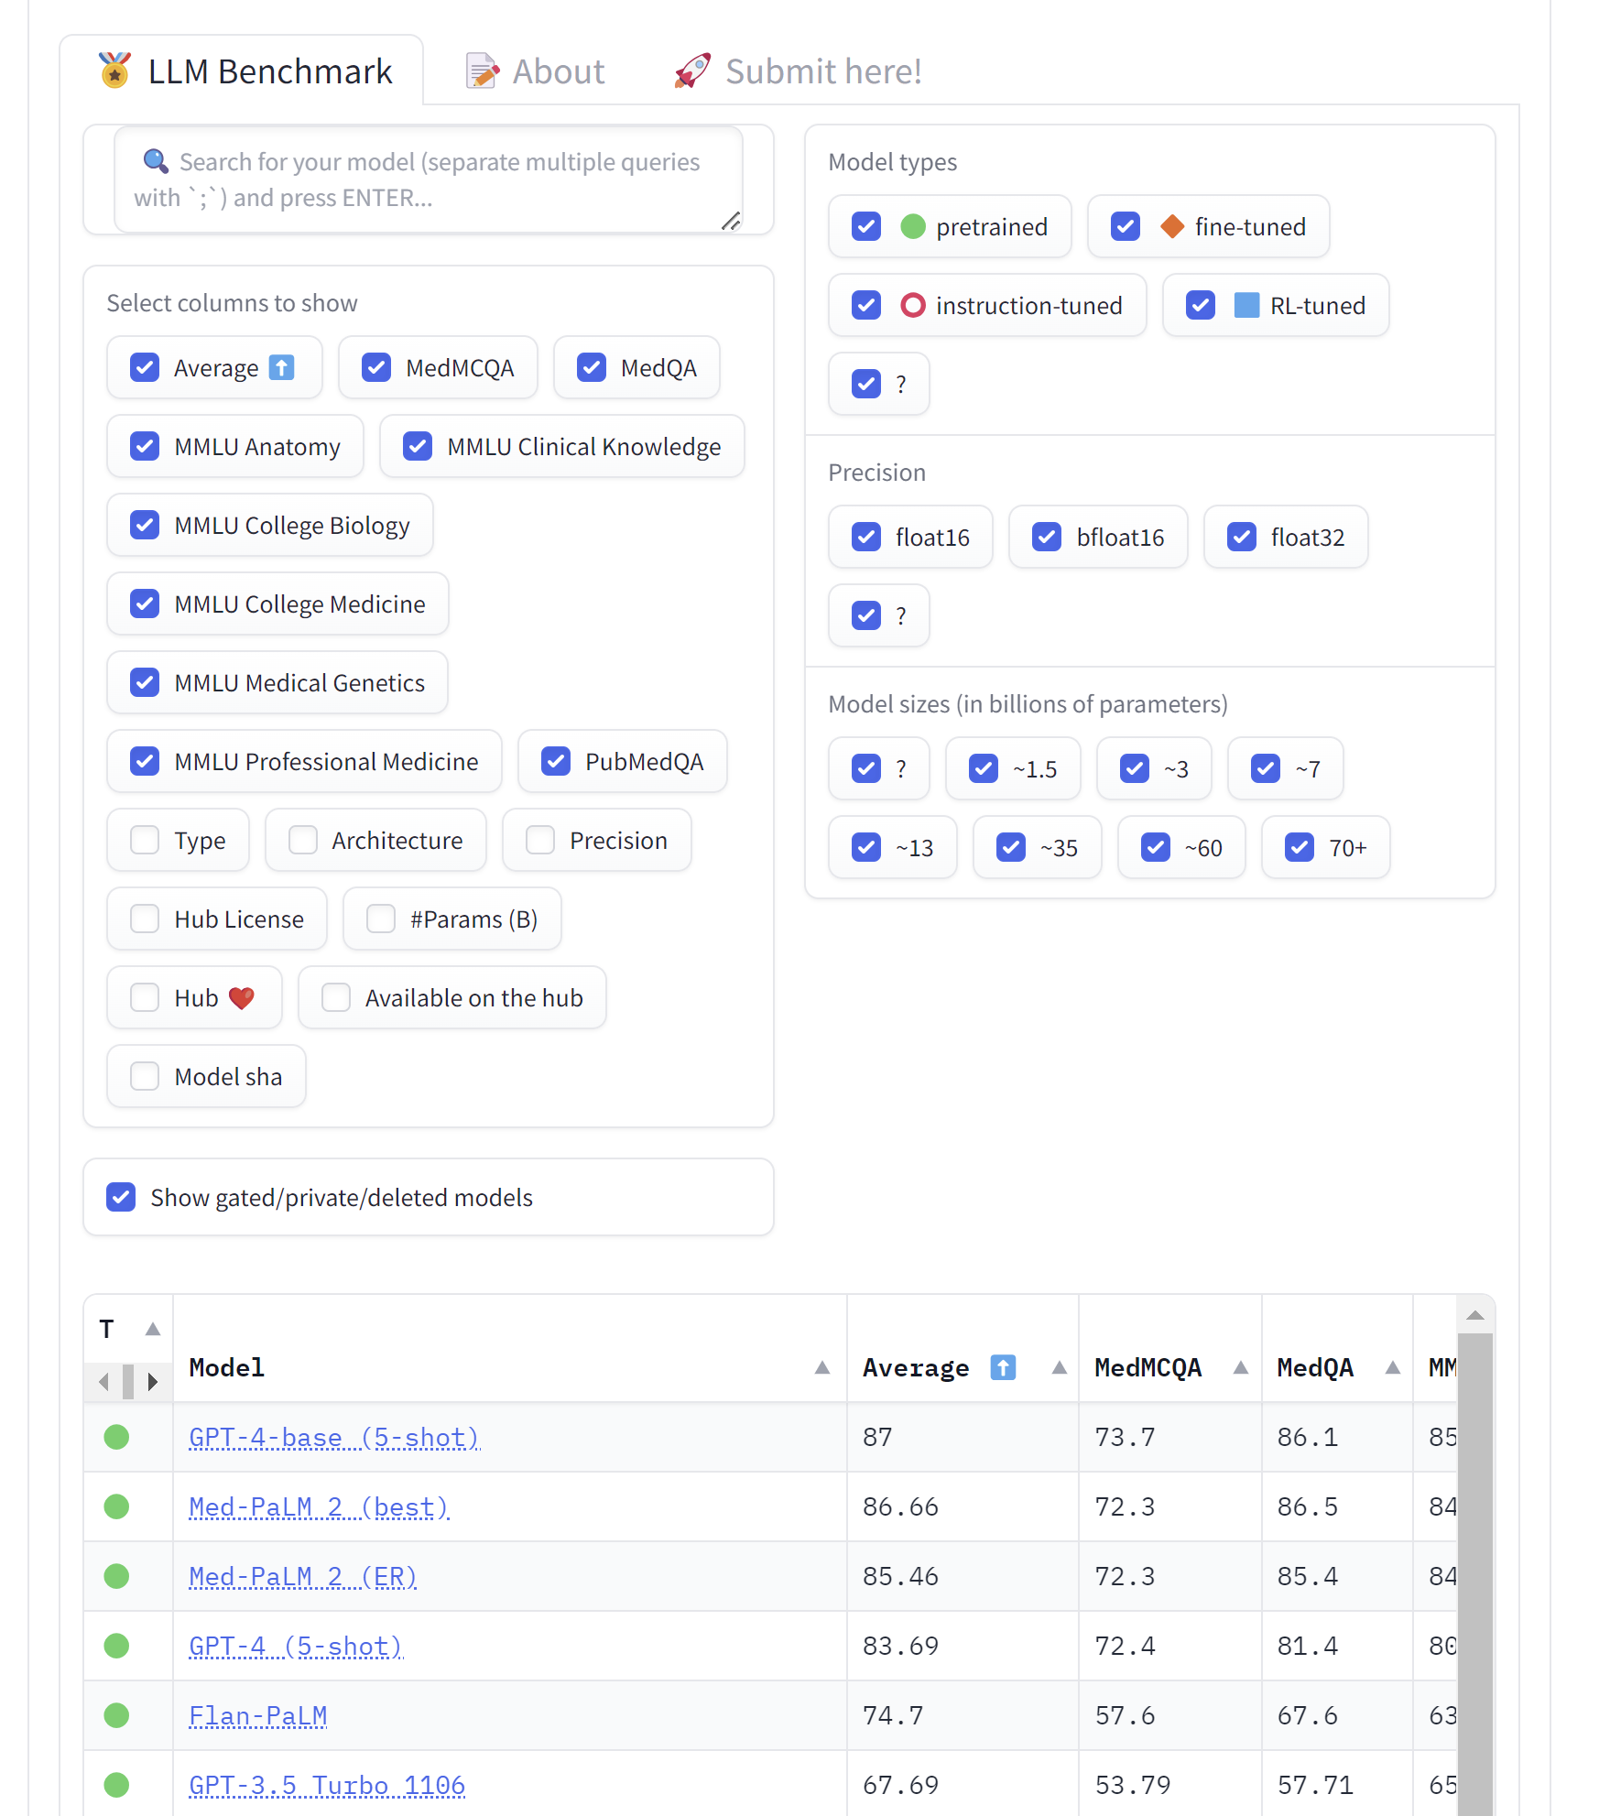Viewport: 1599px width, 1816px height.
Task: Uncheck the MedMCQA column checkbox
Action: [x=376, y=367]
